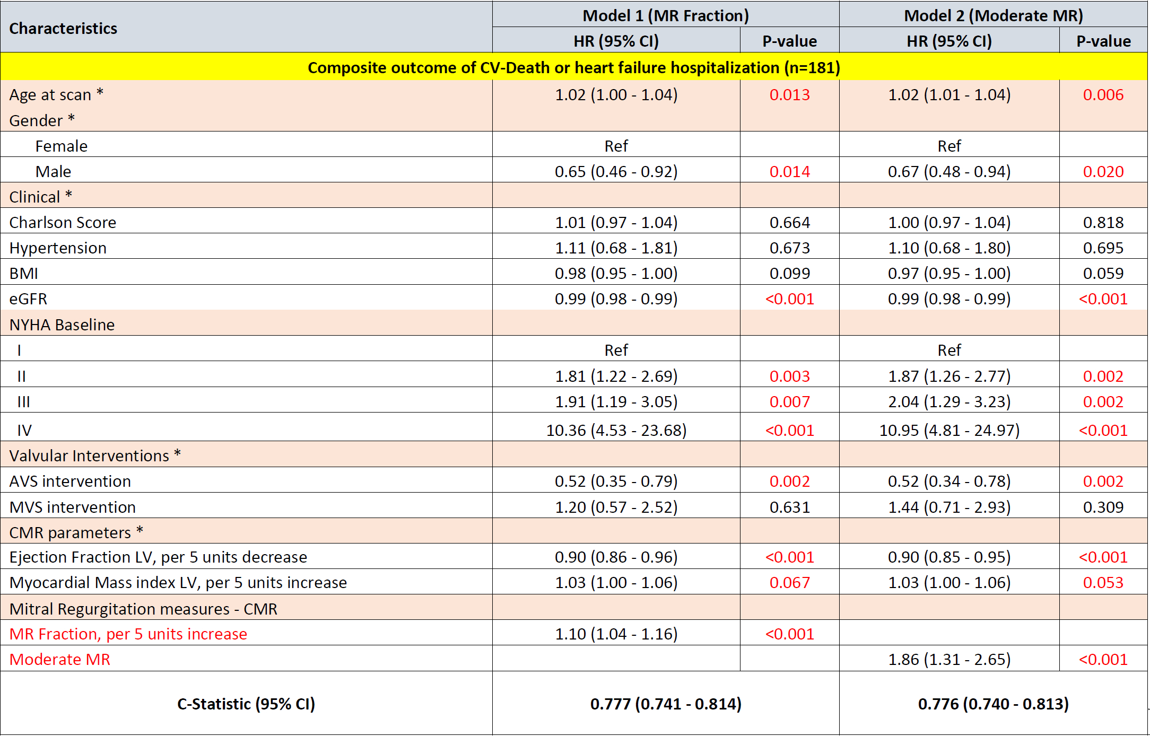Select the NYHA Baseline section heading

pyautogui.click(x=62, y=325)
